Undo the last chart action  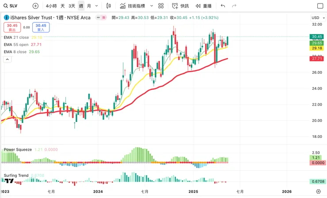223,6
